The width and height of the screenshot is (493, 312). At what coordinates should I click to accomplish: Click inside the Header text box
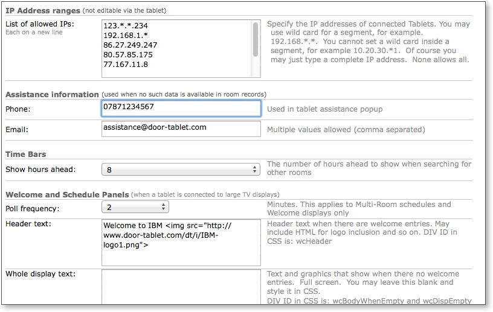181,242
